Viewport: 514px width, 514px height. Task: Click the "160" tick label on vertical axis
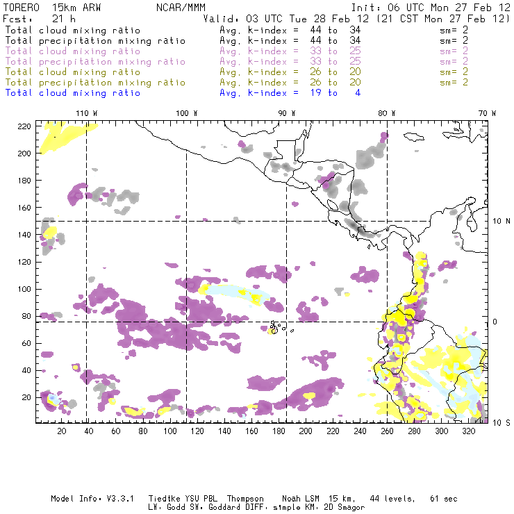coord(24,208)
